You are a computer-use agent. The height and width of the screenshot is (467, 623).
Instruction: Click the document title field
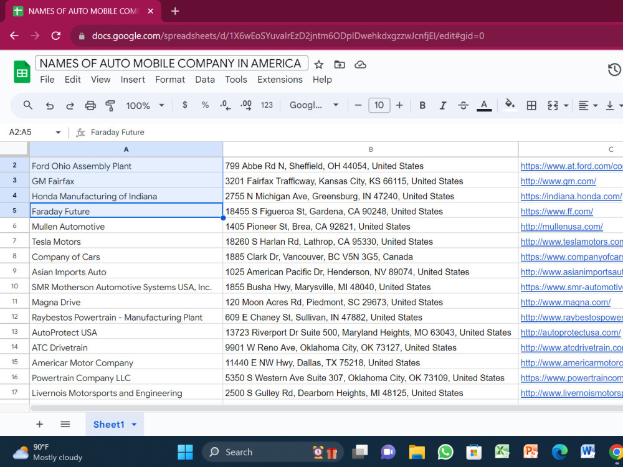click(171, 63)
